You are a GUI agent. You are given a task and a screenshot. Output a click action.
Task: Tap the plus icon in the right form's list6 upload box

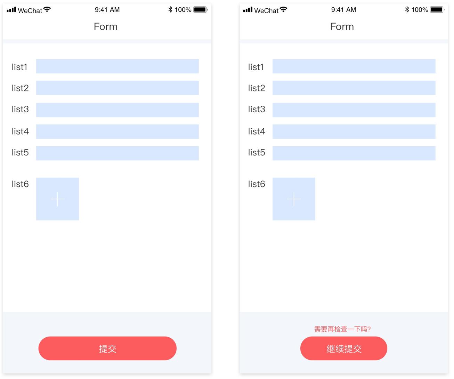(294, 199)
